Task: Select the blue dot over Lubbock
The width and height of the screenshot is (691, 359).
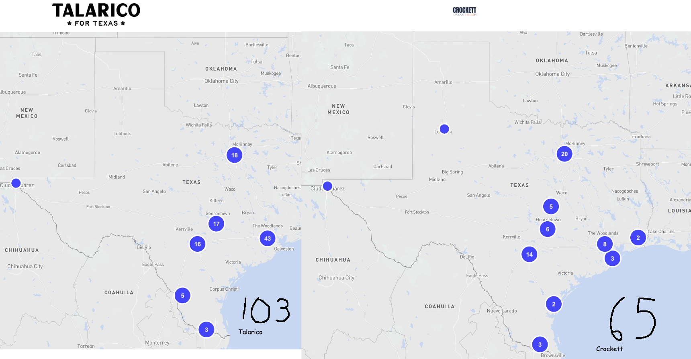Action: pos(444,129)
